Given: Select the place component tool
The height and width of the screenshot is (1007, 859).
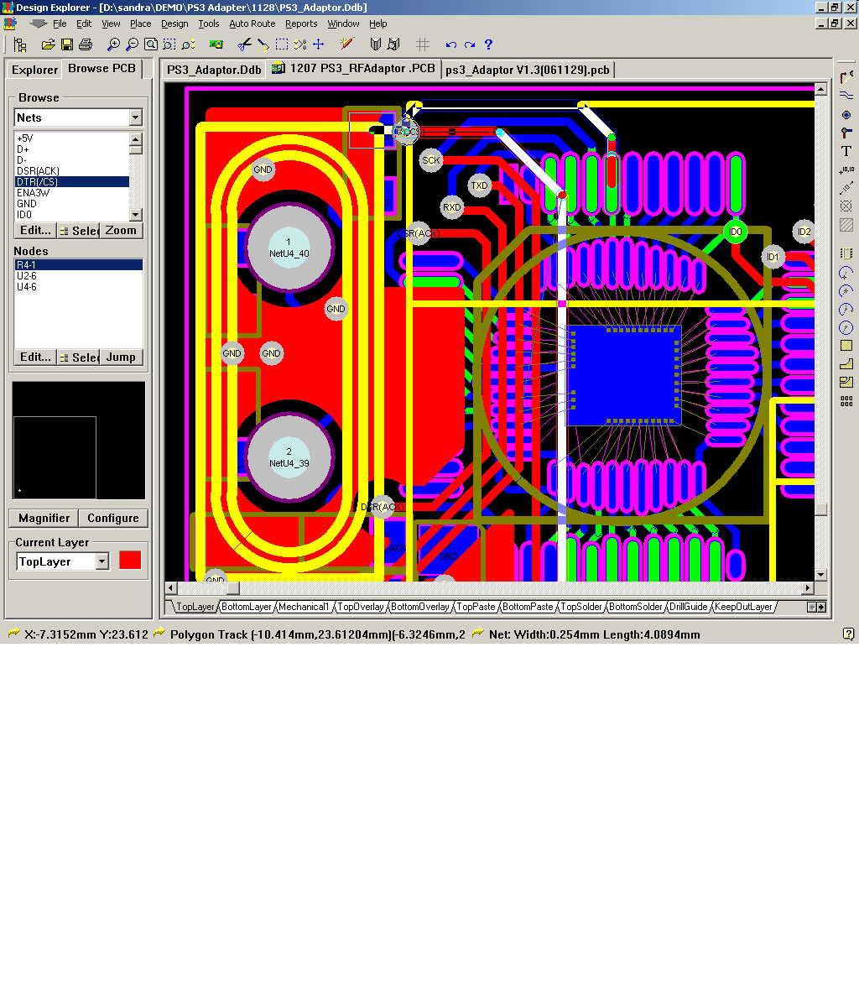Looking at the screenshot, I should coord(846,253).
